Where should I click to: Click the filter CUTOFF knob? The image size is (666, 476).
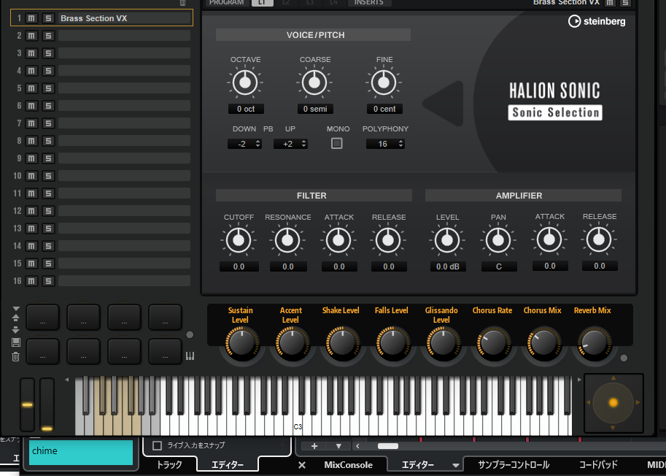coord(239,240)
